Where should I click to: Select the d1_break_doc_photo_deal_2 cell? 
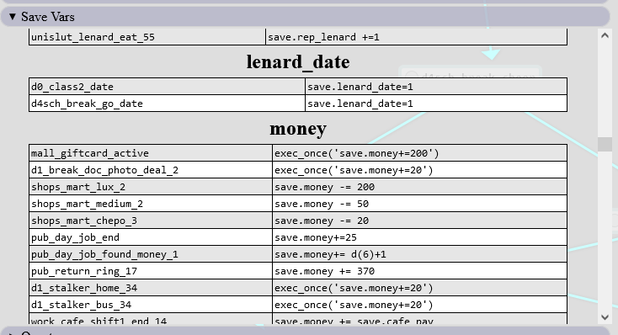[151, 170]
